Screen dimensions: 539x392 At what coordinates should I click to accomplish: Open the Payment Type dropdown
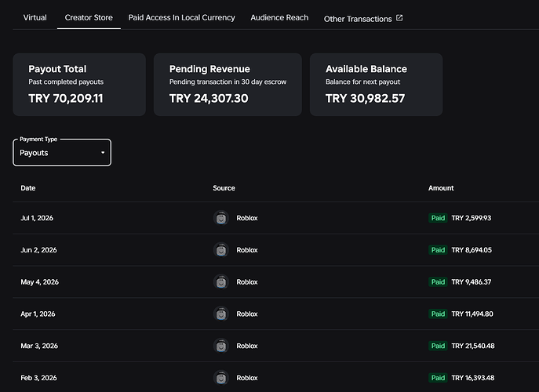click(x=62, y=153)
